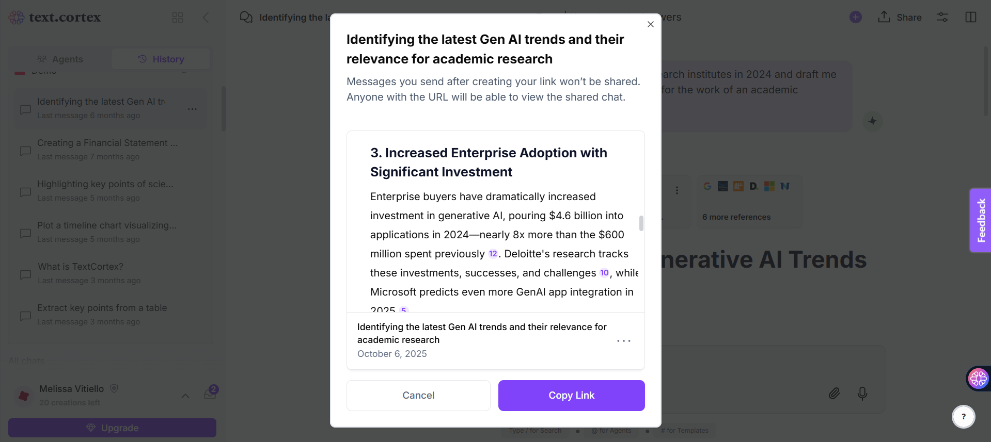The width and height of the screenshot is (991, 442).
Task: Click the purple plus new chat icon
Action: click(x=856, y=17)
